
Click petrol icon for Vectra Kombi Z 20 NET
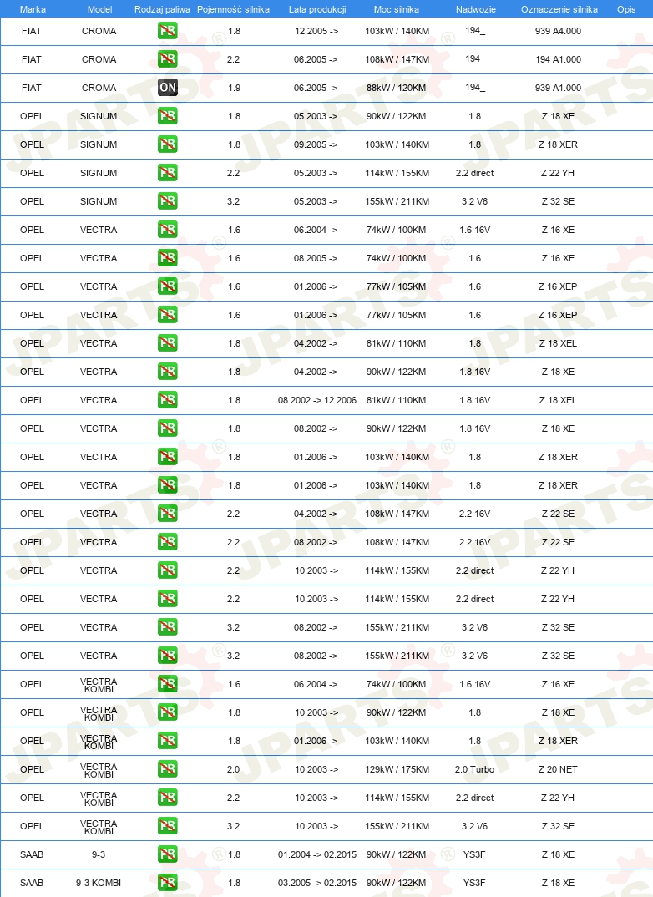coord(168,769)
